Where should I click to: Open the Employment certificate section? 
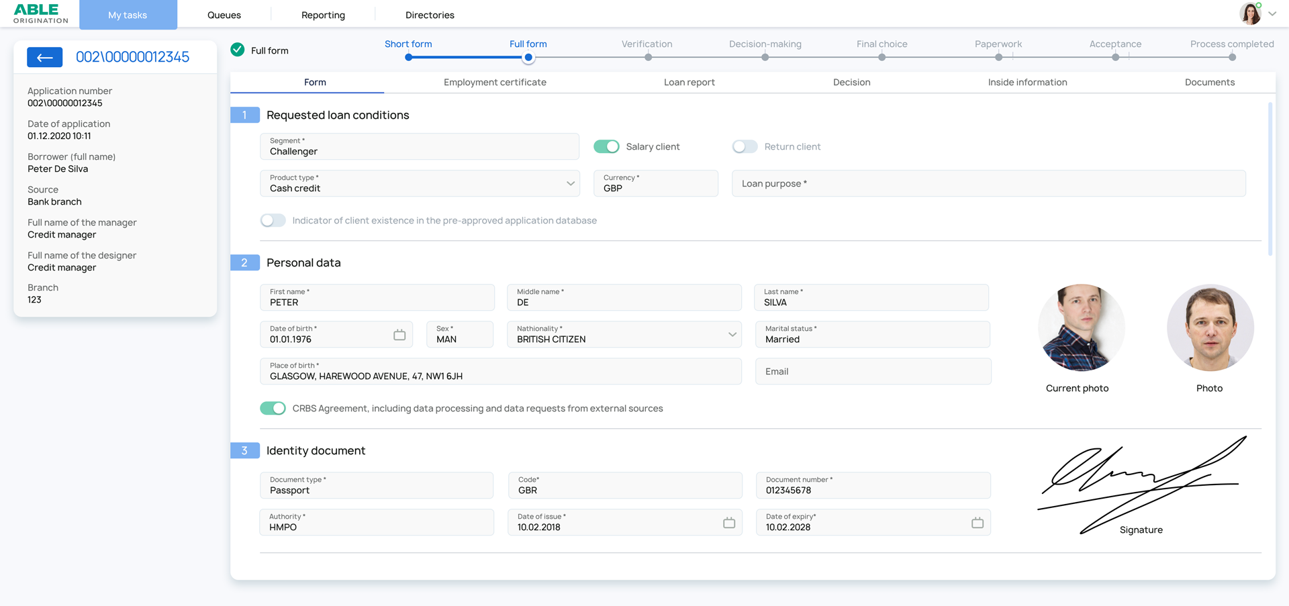pos(495,82)
